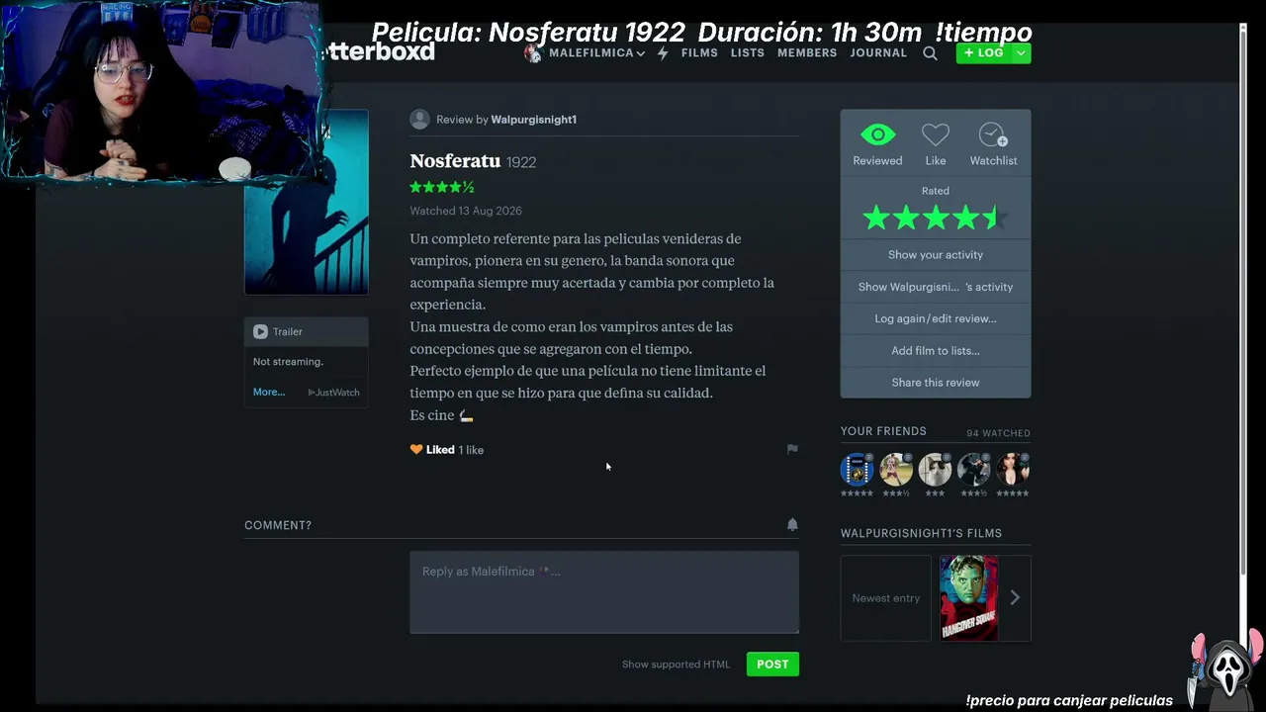
Task: Click the MALEFILMICA profile avatar in the header
Action: [x=533, y=52]
